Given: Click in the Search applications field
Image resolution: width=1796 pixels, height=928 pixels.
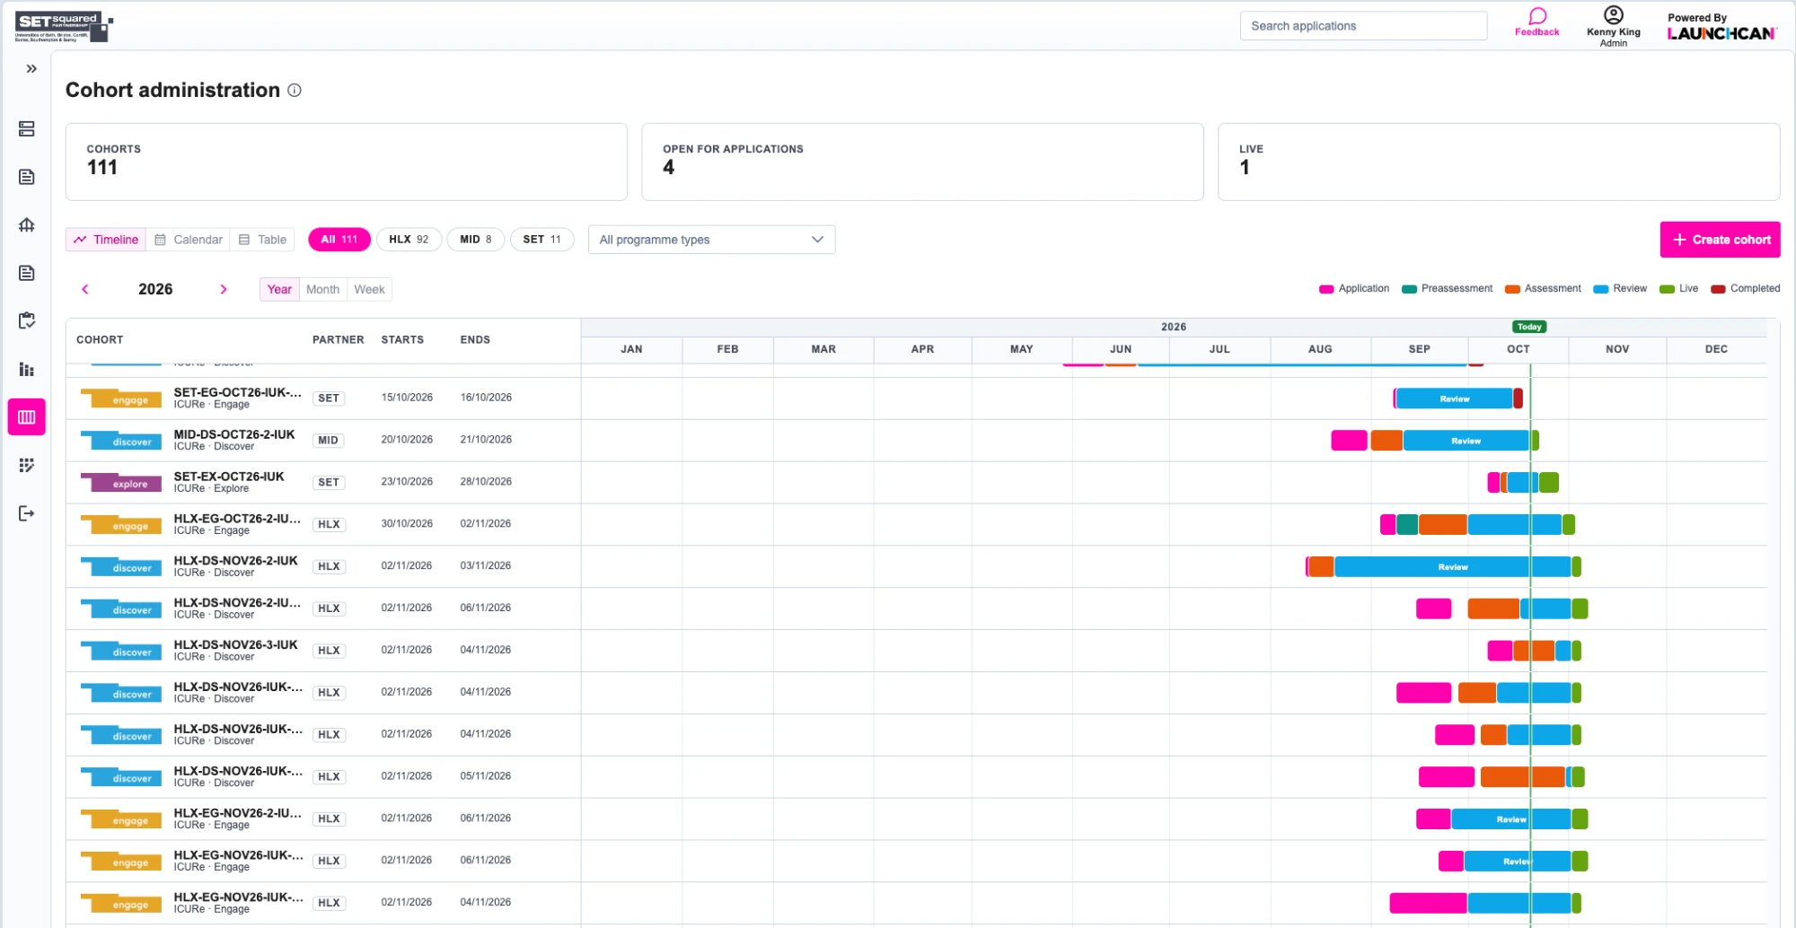Looking at the screenshot, I should pyautogui.click(x=1363, y=26).
